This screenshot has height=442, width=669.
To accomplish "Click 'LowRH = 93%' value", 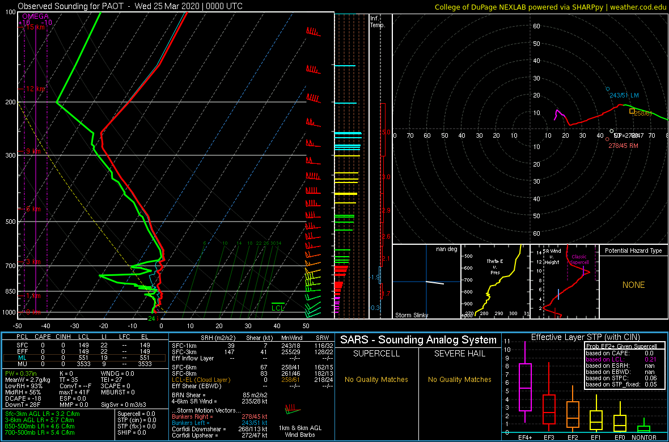I will click(24, 386).
